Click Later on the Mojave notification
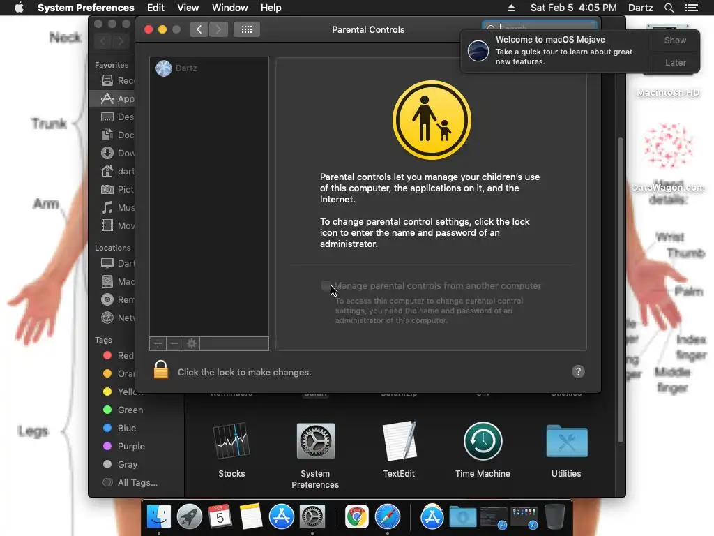 [675, 62]
